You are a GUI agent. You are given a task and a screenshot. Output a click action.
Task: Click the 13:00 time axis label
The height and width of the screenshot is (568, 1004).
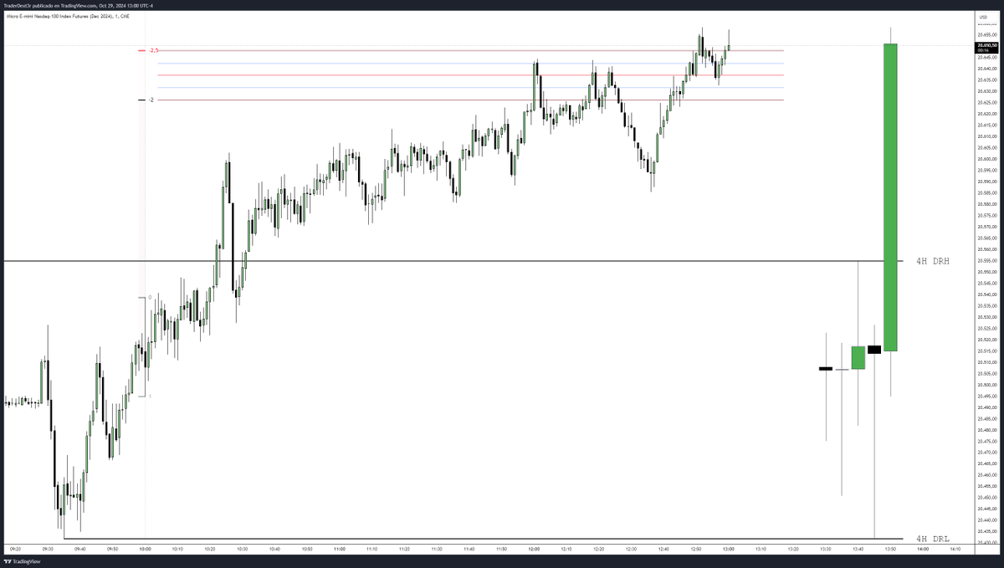pyautogui.click(x=728, y=550)
